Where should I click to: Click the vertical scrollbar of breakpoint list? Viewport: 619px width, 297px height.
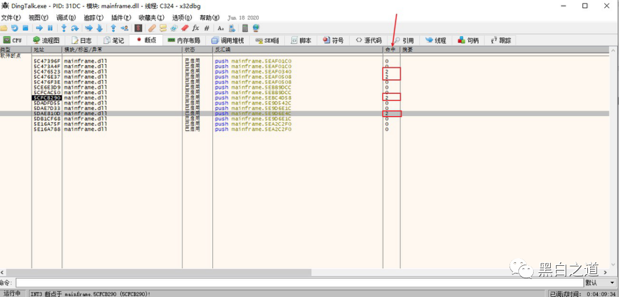[614, 158]
